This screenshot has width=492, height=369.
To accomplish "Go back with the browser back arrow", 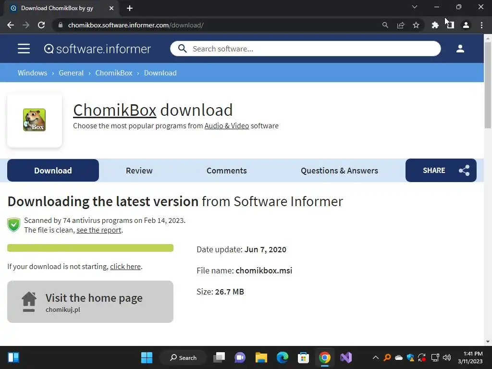I will coord(11,25).
